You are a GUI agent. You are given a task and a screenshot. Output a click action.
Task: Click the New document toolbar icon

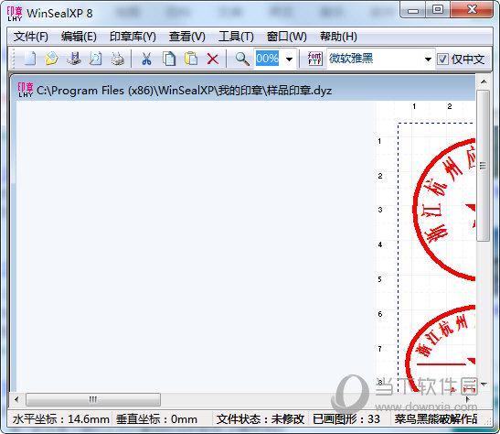pos(29,59)
